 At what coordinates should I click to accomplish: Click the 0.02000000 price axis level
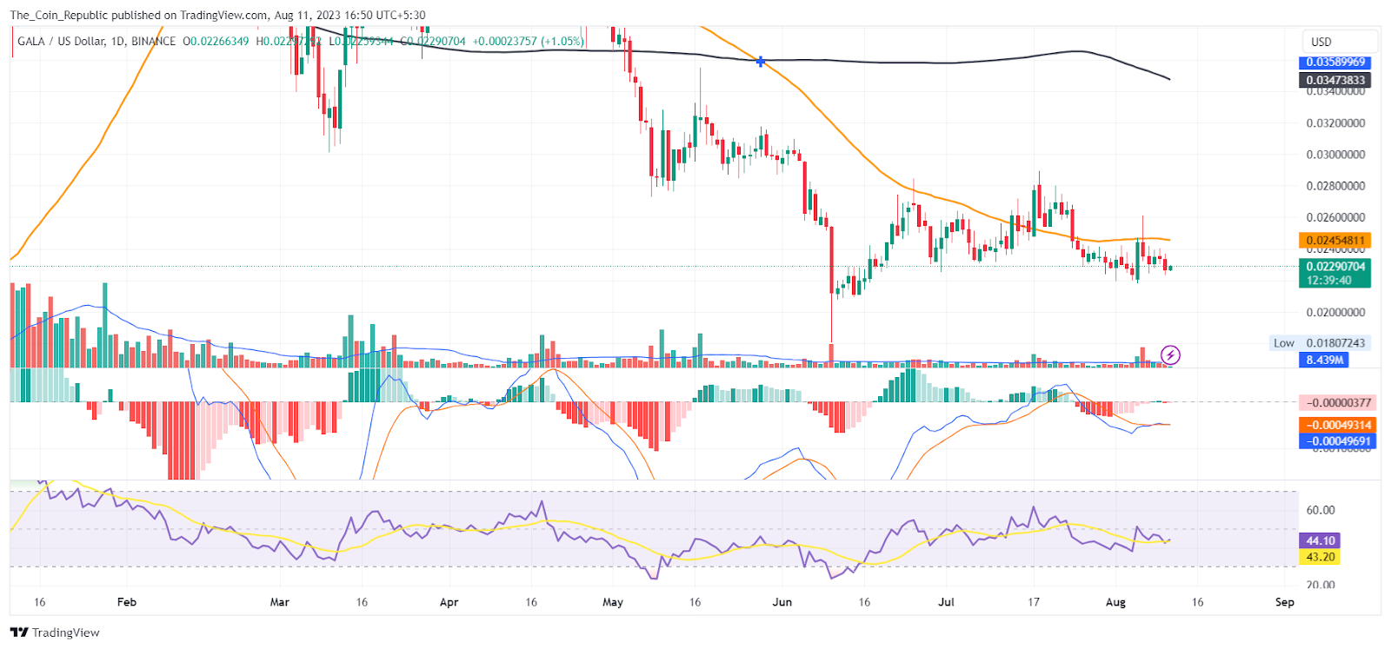tap(1335, 313)
